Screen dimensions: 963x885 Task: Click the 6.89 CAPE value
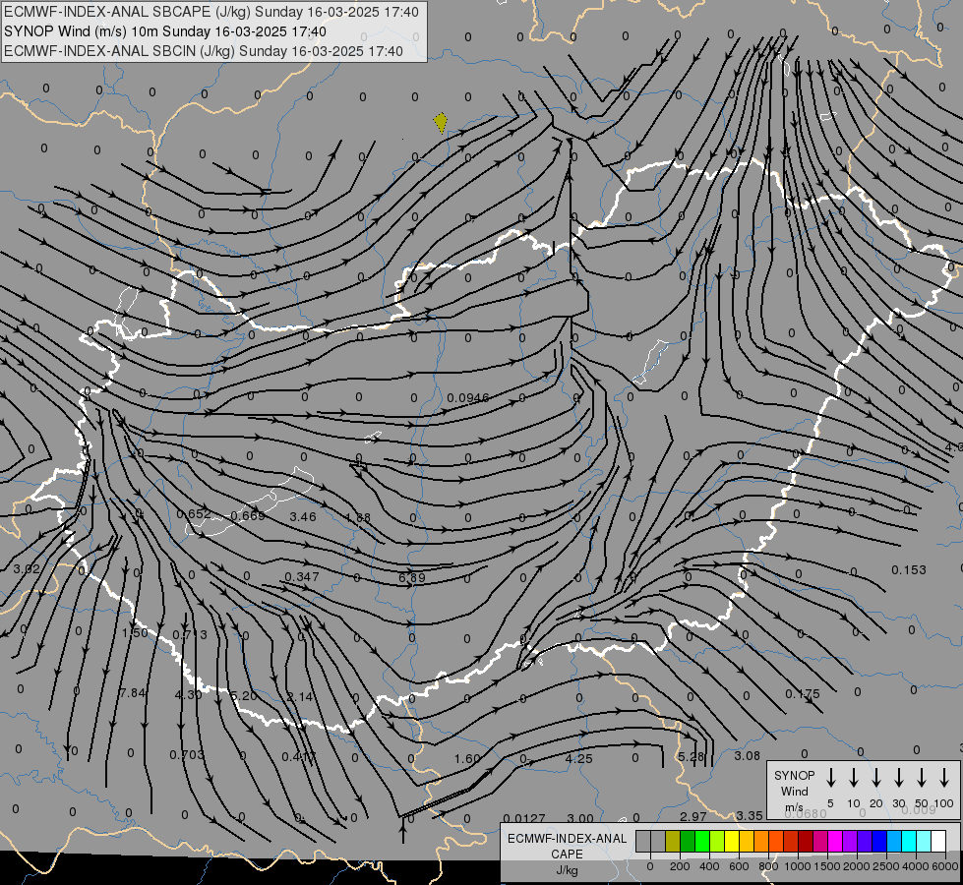(x=412, y=577)
